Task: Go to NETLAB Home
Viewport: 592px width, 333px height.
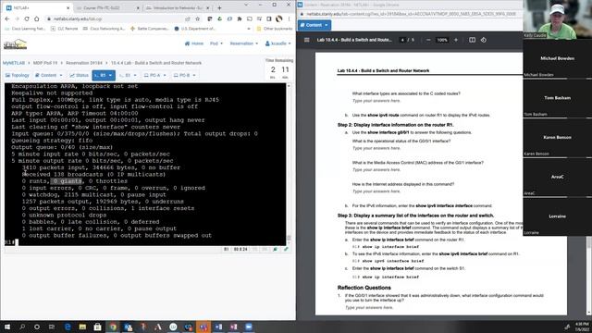Action: 194,43
